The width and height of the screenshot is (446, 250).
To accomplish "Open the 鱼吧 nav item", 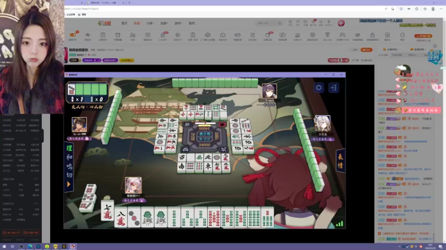I will [192, 23].
